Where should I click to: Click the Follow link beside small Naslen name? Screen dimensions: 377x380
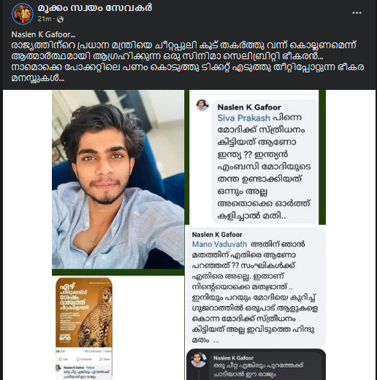pos(91,368)
